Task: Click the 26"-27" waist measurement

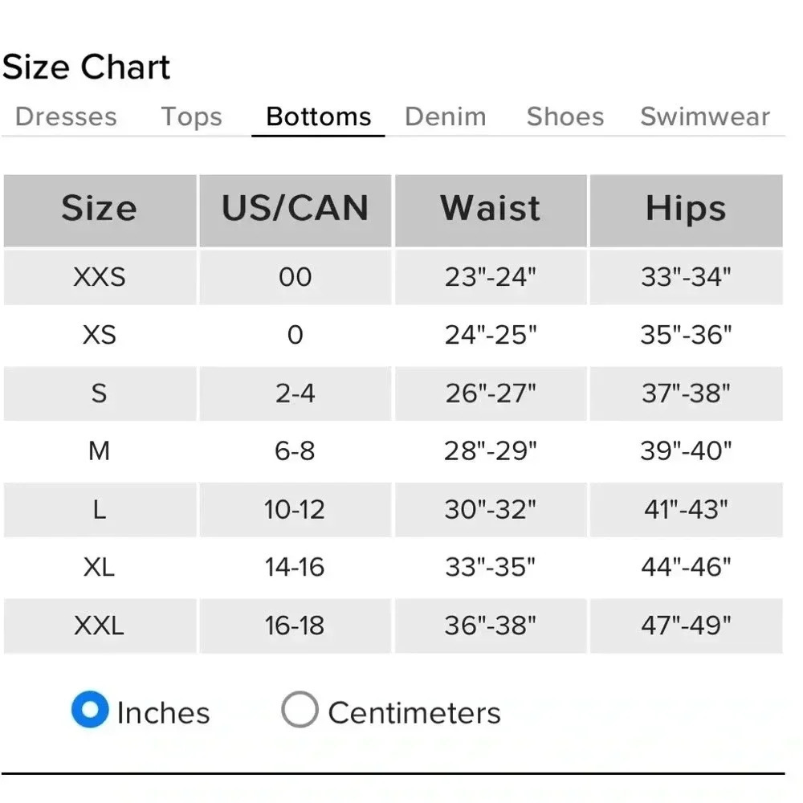Action: click(x=490, y=393)
